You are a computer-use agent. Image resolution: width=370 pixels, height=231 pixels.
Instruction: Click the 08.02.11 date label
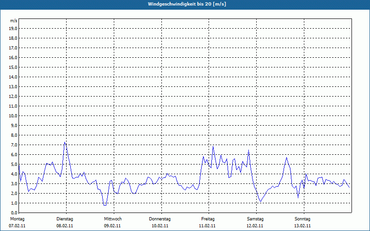(x=65, y=226)
